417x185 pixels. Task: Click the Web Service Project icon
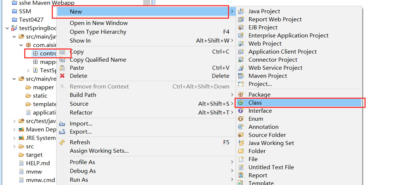(x=241, y=68)
